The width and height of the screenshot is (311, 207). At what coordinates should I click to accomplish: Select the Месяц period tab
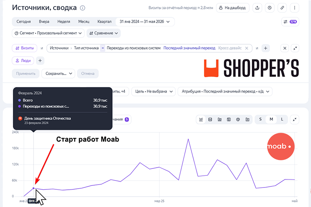click(84, 22)
